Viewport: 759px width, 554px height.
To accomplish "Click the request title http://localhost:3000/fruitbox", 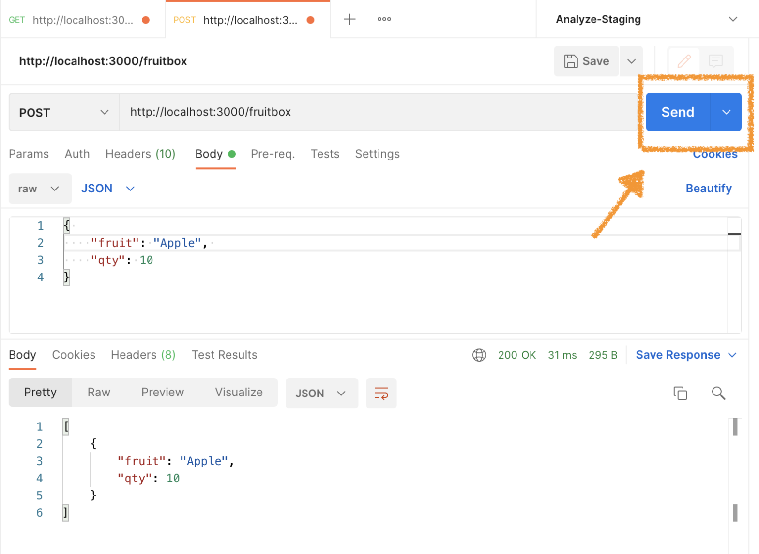I will 103,61.
